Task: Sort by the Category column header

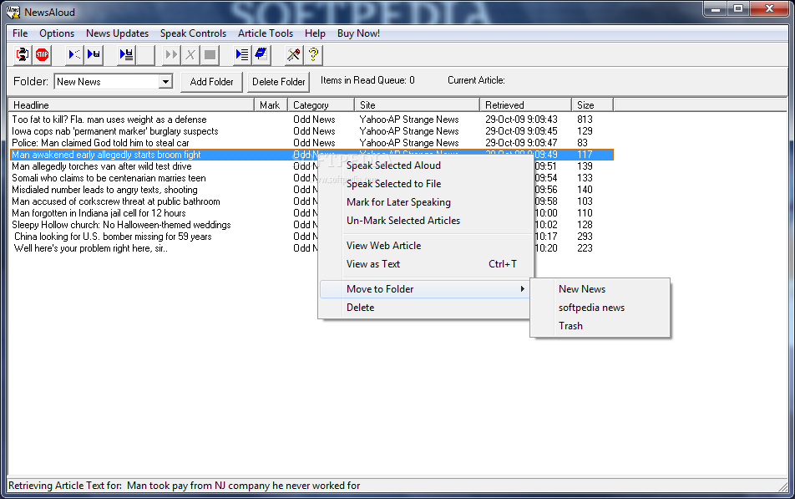Action: (321, 105)
